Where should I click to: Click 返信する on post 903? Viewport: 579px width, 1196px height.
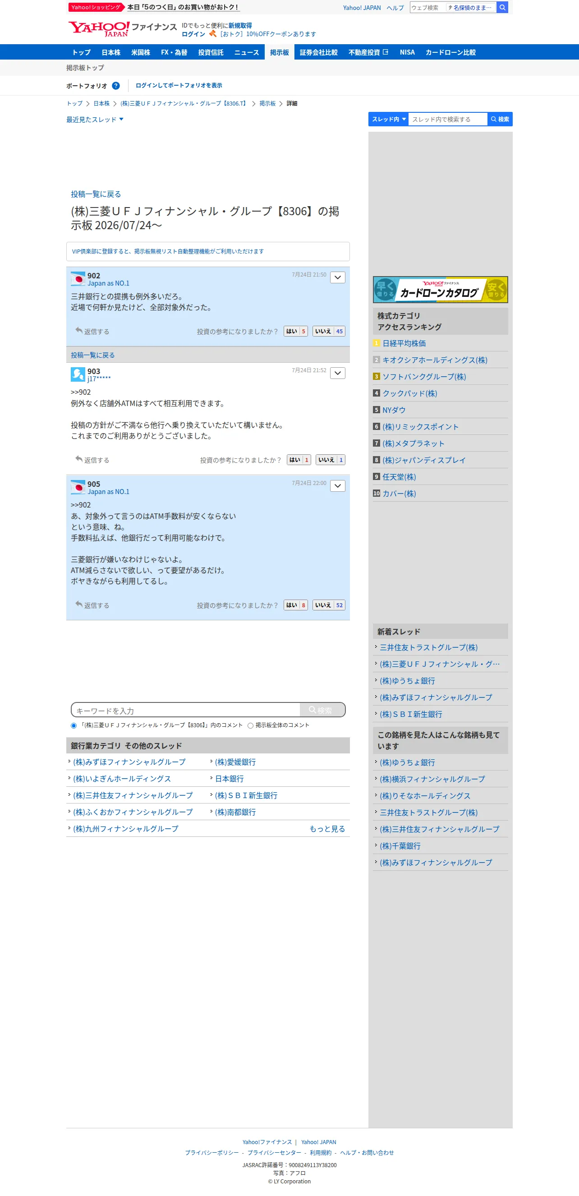click(92, 460)
